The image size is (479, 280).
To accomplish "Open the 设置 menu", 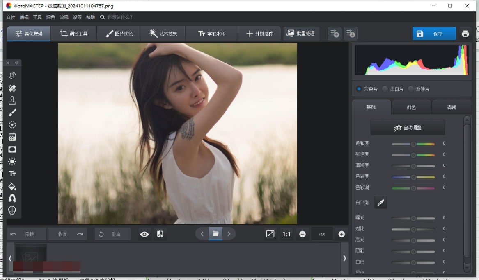I will [x=77, y=17].
